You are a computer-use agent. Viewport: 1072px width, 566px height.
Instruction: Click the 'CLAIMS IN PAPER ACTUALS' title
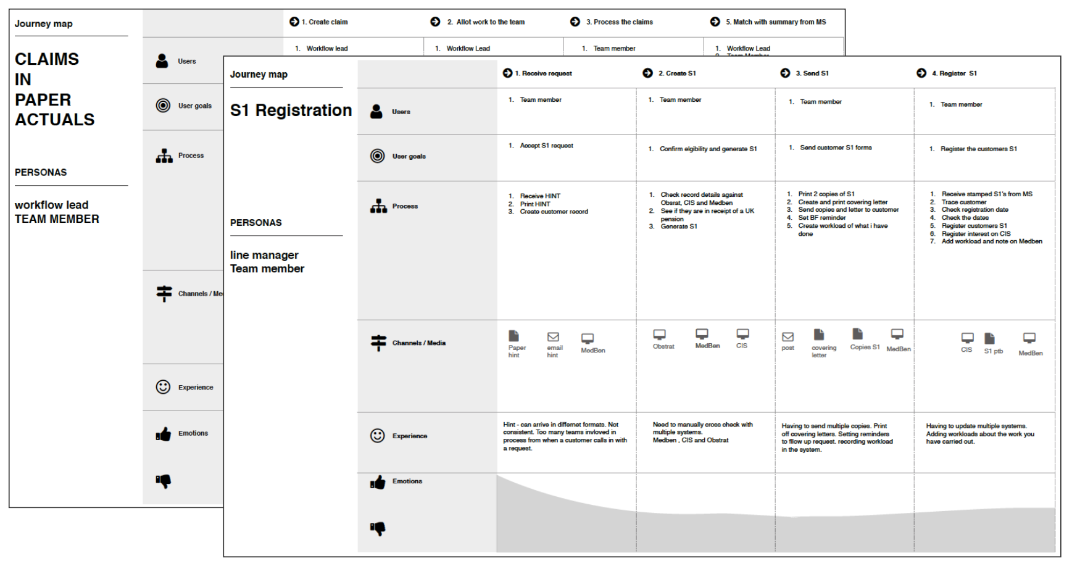pos(55,89)
